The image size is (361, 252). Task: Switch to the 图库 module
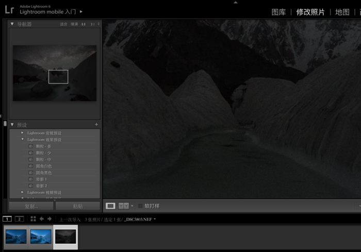(278, 12)
